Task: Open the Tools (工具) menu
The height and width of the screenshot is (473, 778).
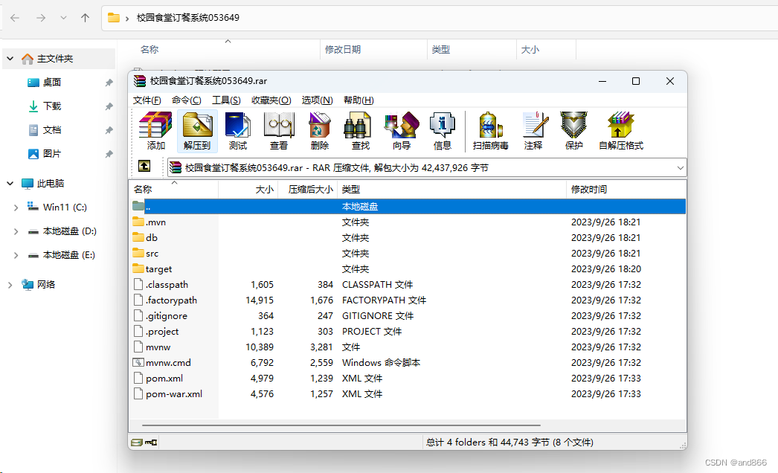Action: pyautogui.click(x=226, y=100)
